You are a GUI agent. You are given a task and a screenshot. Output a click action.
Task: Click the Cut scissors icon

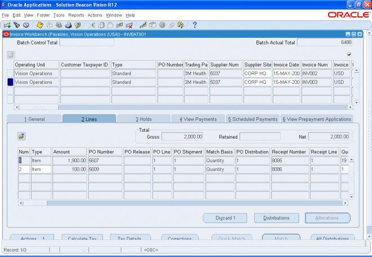point(91,25)
